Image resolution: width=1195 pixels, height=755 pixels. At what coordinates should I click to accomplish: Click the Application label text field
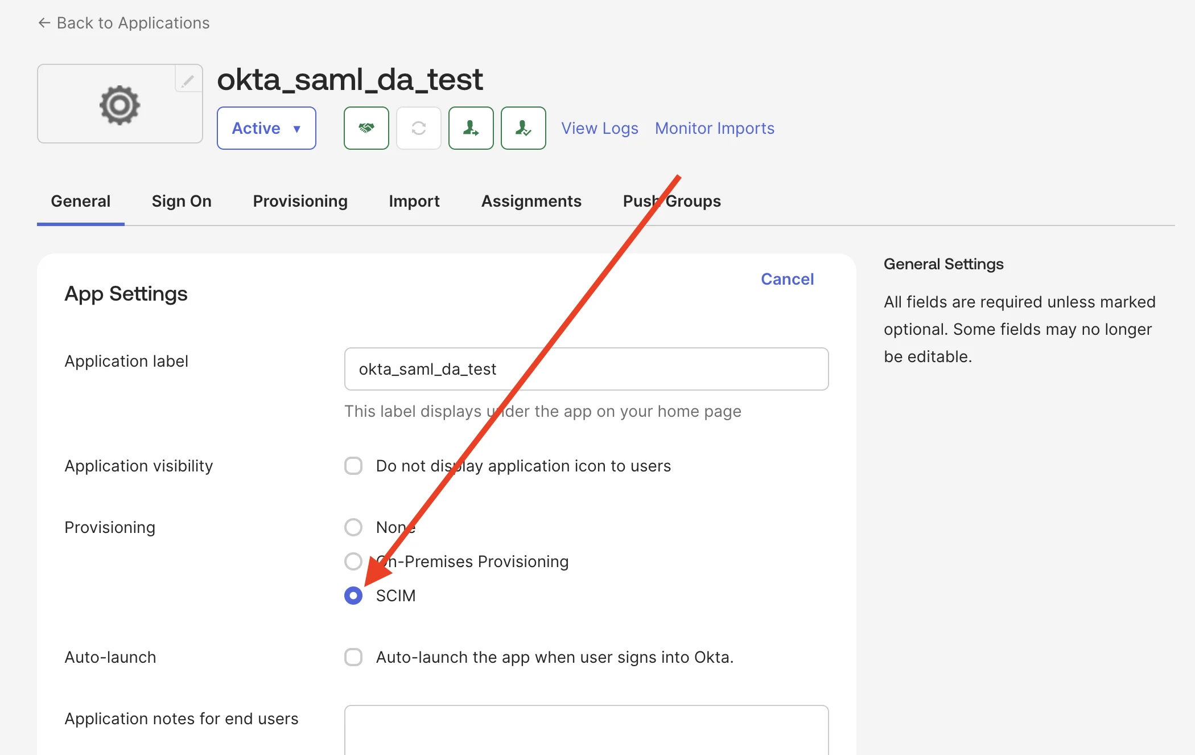pyautogui.click(x=587, y=369)
